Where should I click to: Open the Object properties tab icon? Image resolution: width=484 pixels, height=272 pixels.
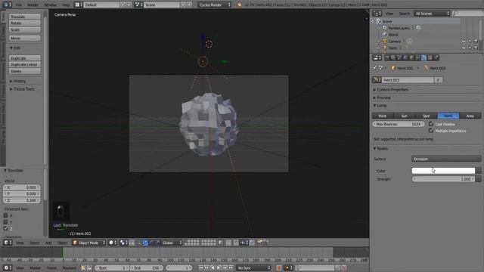point(411,57)
